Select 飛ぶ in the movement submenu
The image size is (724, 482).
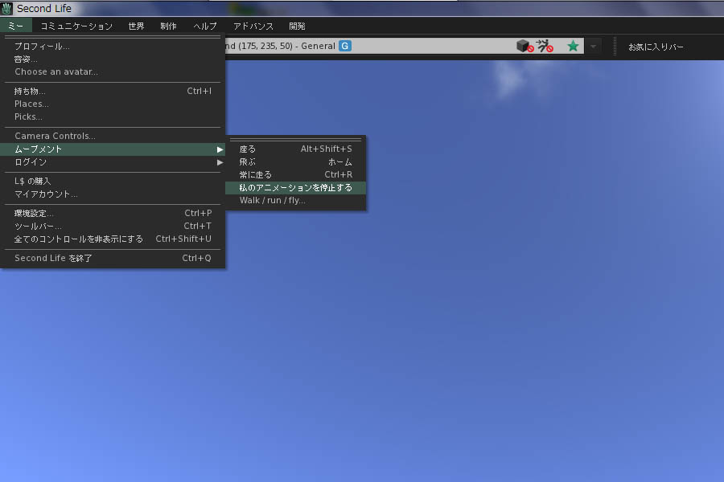(x=295, y=162)
